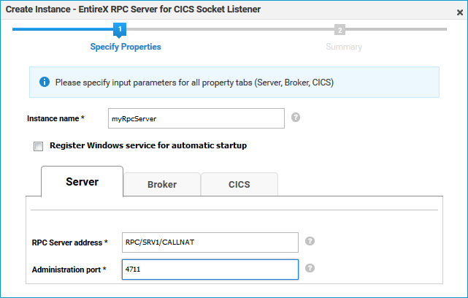Click the Specify Properties step label
The width and height of the screenshot is (468, 298).
click(x=126, y=47)
